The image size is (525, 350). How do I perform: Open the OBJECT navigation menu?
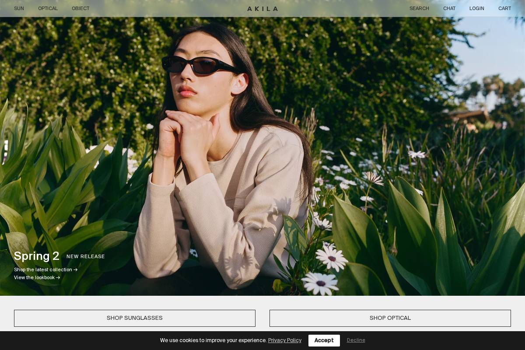click(x=80, y=8)
